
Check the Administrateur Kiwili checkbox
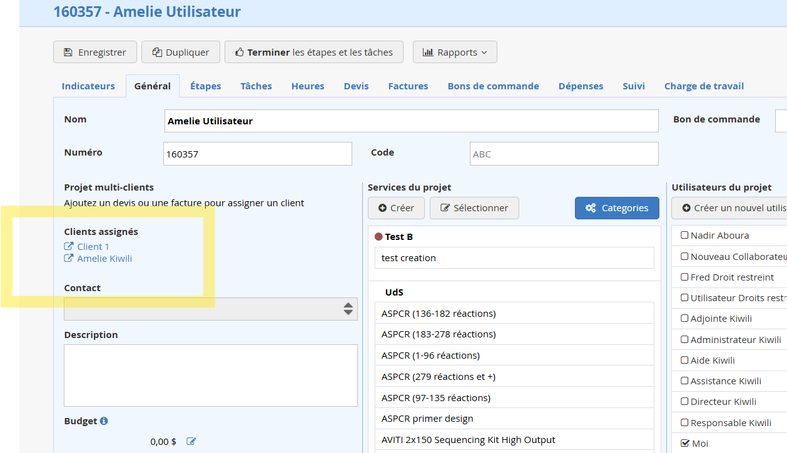(x=684, y=339)
